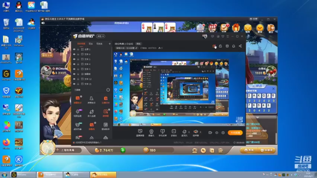Open the notification bell in streaming app

click(x=233, y=46)
